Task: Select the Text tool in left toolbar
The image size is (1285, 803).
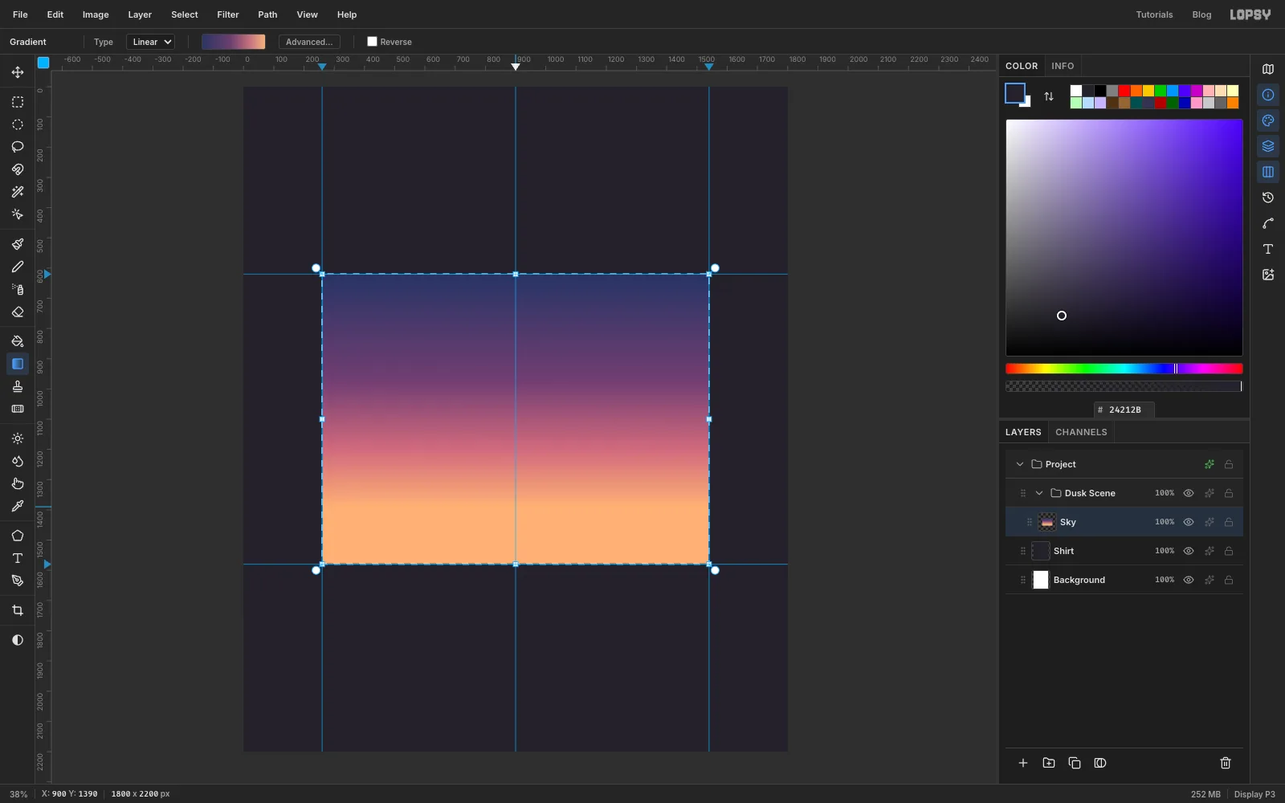Action: point(17,558)
